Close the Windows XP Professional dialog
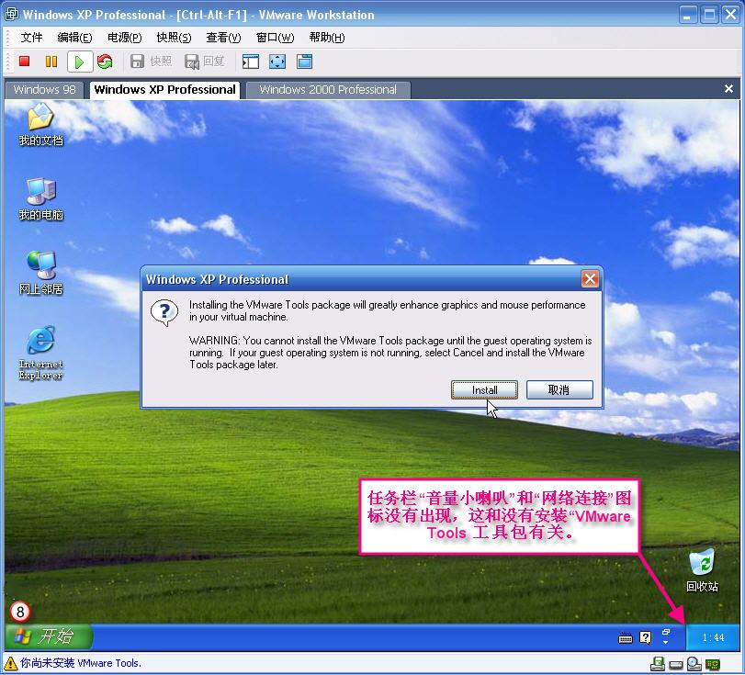 pos(590,279)
